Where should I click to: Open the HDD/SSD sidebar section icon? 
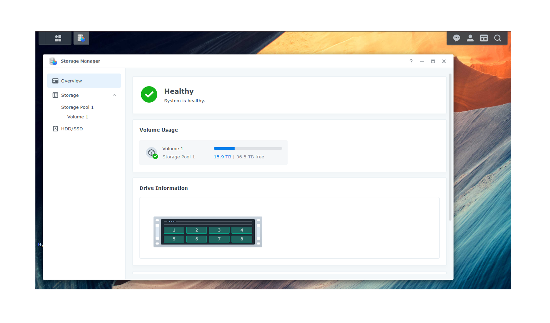point(55,129)
